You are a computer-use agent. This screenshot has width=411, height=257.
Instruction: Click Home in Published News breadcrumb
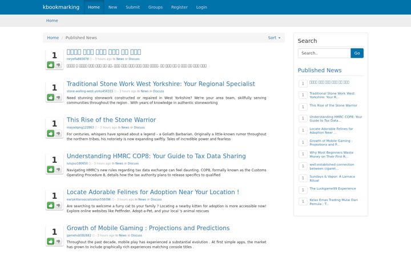[x=53, y=38]
